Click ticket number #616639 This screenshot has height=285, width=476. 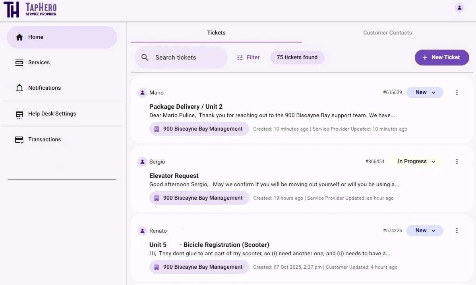392,92
